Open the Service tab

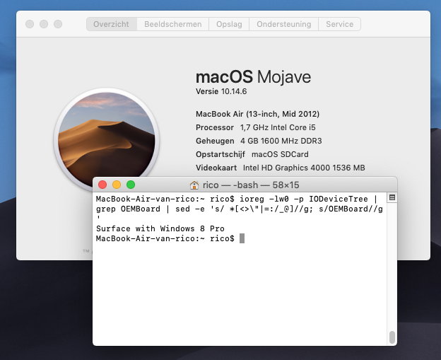[339, 24]
